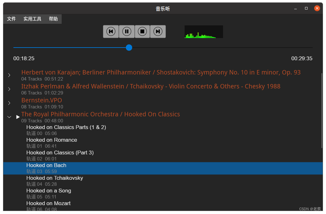The width and height of the screenshot is (326, 214).
Task: Expand the Itzhak Perlman album
Action: (9, 89)
